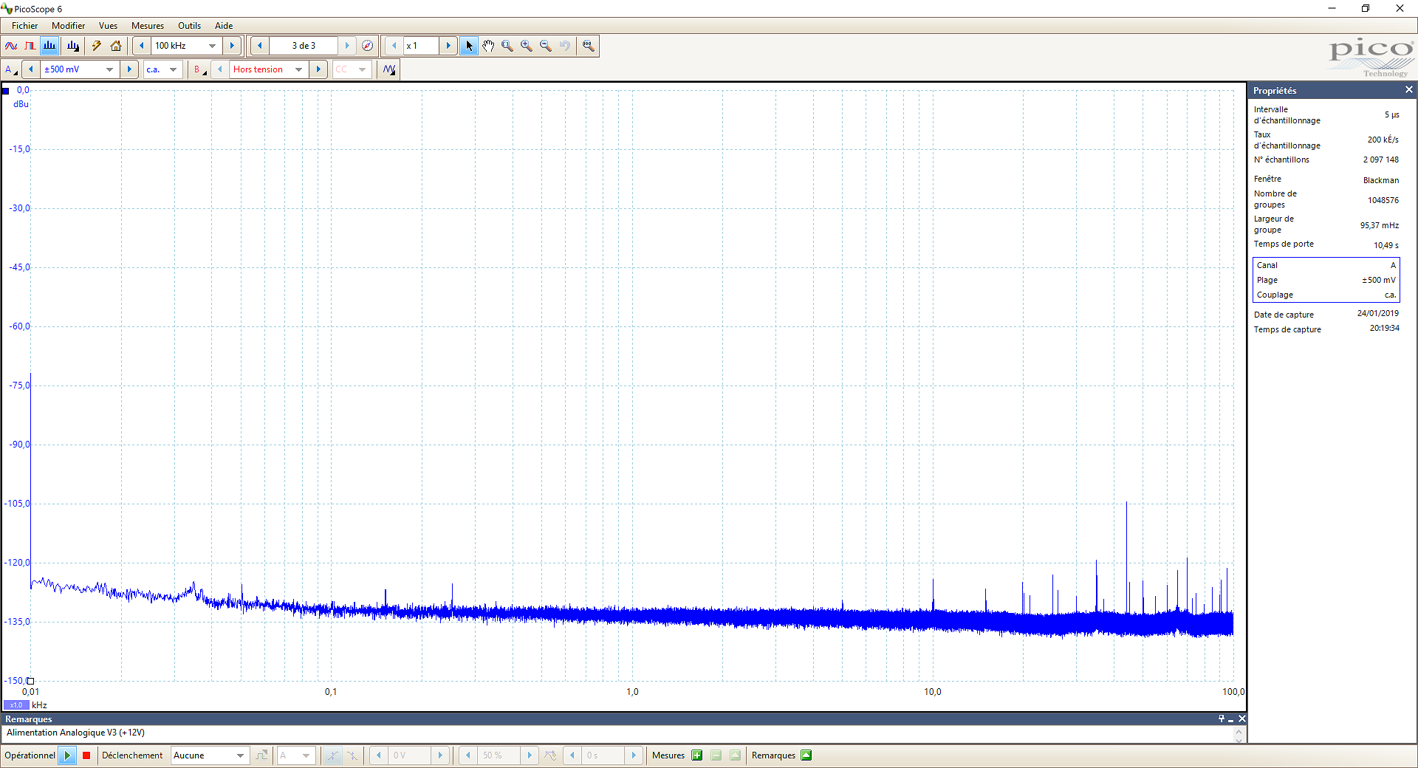The image size is (1418, 768).
Task: Open the Vues menu
Action: 108,25
